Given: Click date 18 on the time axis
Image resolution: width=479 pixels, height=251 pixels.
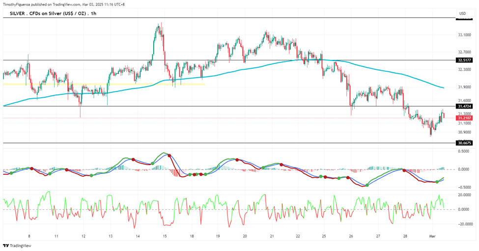Looking at the screenshot, I should tap(192, 236).
